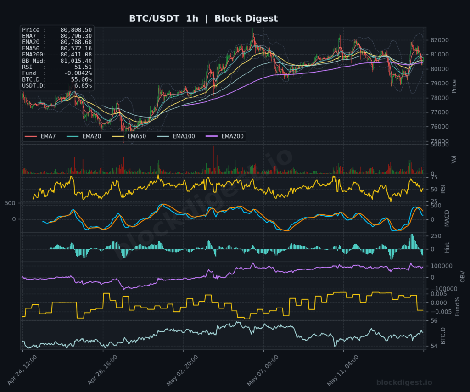
Task: Click the 100000 tick on OBV axis
Action: [442, 266]
